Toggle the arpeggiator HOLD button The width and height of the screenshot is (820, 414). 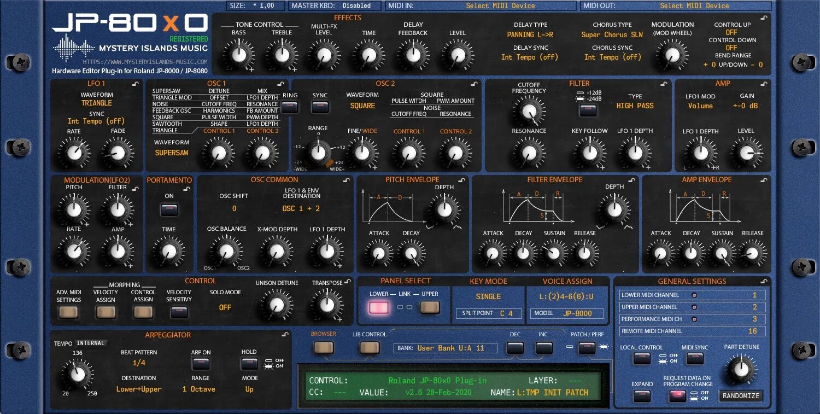249,364
